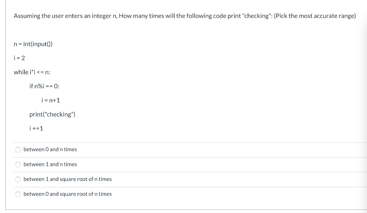Image resolution: width=367 pixels, height=213 pixels.
Task: Click "(Pick the most accurate range)" text
Action: coord(315,16)
